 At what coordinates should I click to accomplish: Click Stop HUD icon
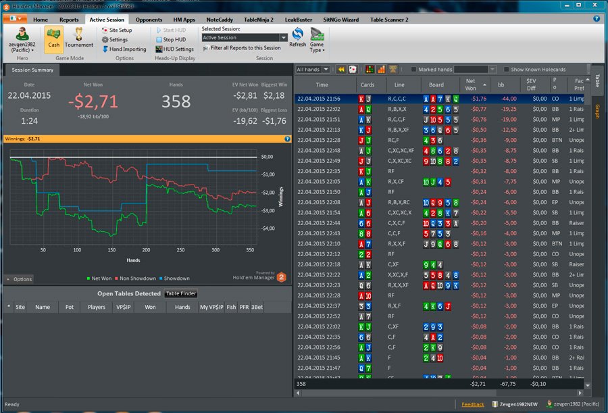tap(159, 40)
